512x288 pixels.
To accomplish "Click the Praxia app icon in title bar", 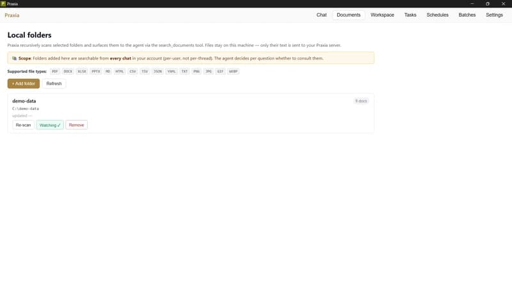I will click(x=3, y=4).
